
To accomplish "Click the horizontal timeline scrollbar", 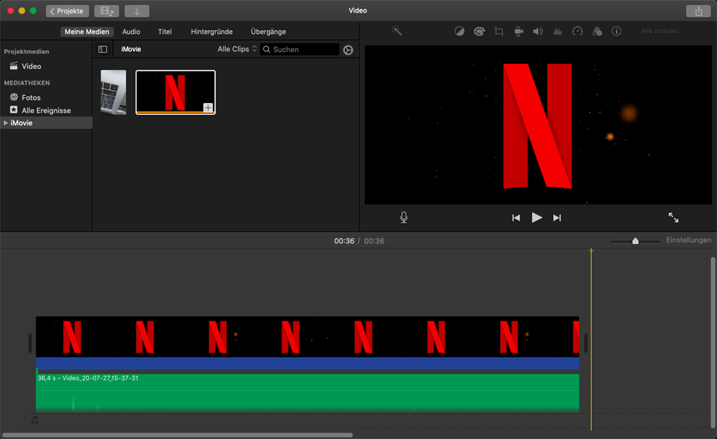I will (x=177, y=435).
